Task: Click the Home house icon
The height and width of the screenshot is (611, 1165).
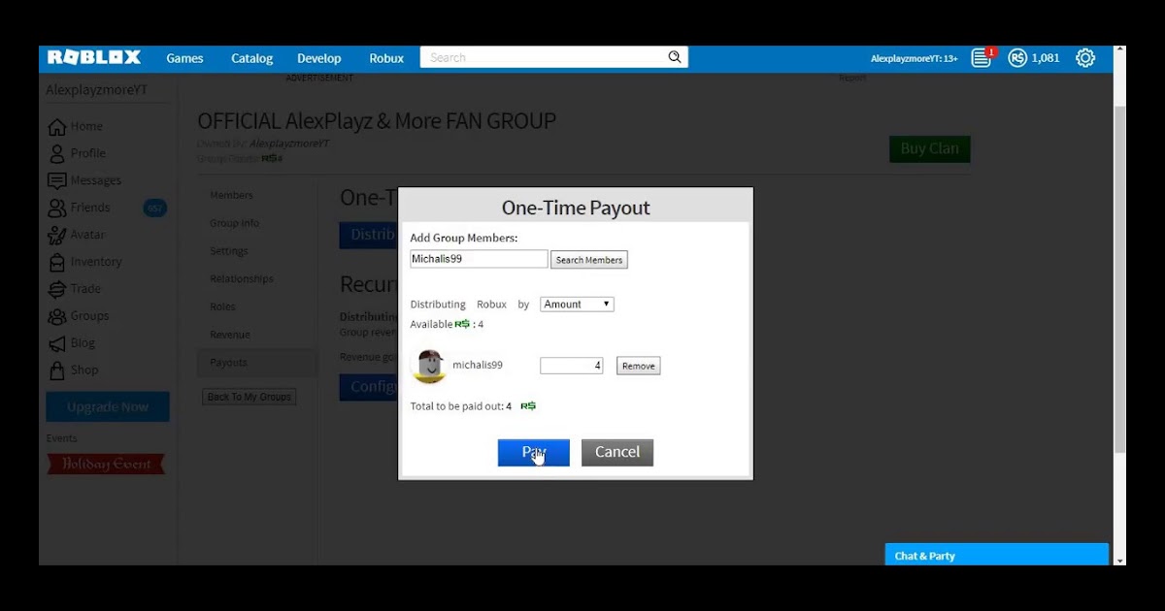Action: point(57,126)
